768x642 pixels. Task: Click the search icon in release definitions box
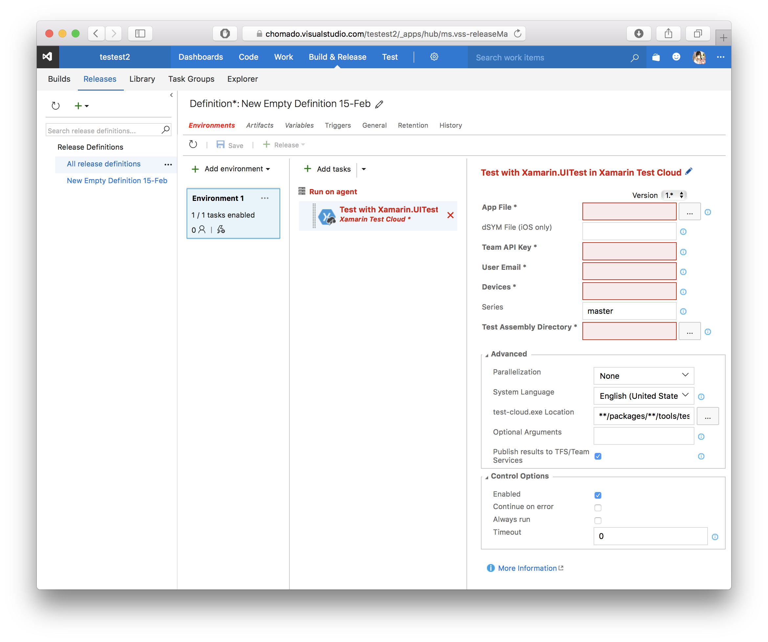(x=166, y=130)
